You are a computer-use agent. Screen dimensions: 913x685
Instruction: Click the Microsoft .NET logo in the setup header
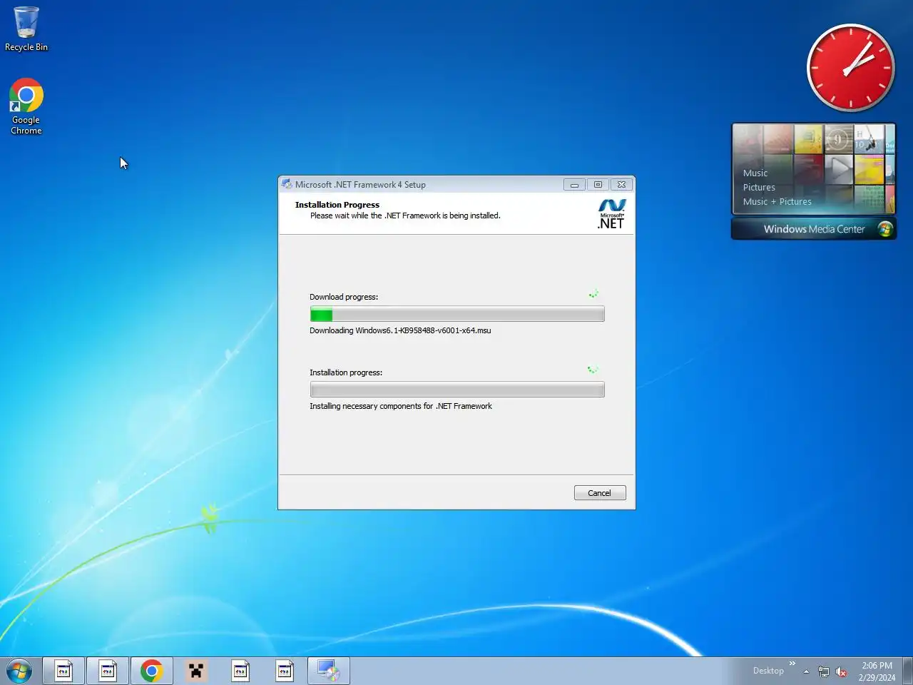coord(611,214)
